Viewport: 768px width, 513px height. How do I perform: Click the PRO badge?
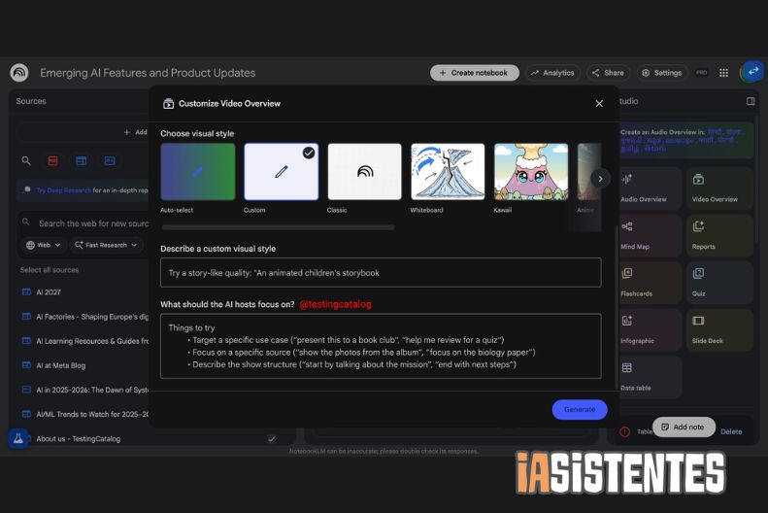[701, 73]
